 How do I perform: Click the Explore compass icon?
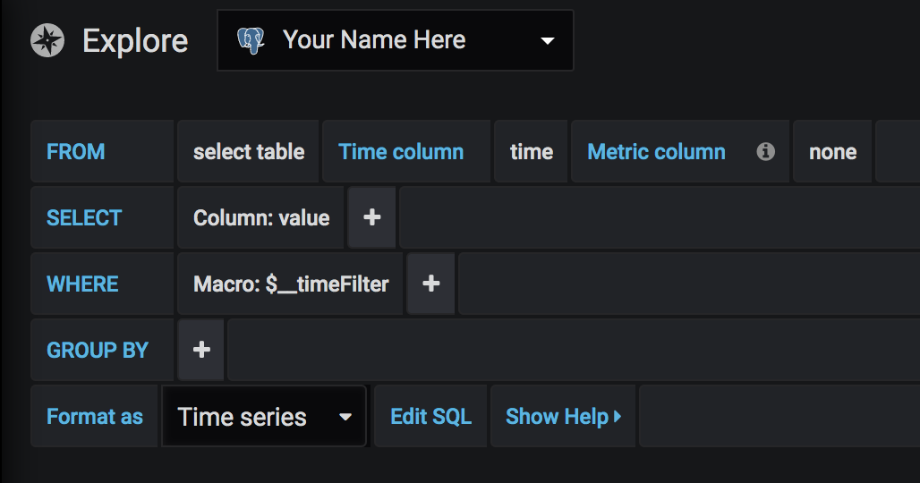click(47, 40)
